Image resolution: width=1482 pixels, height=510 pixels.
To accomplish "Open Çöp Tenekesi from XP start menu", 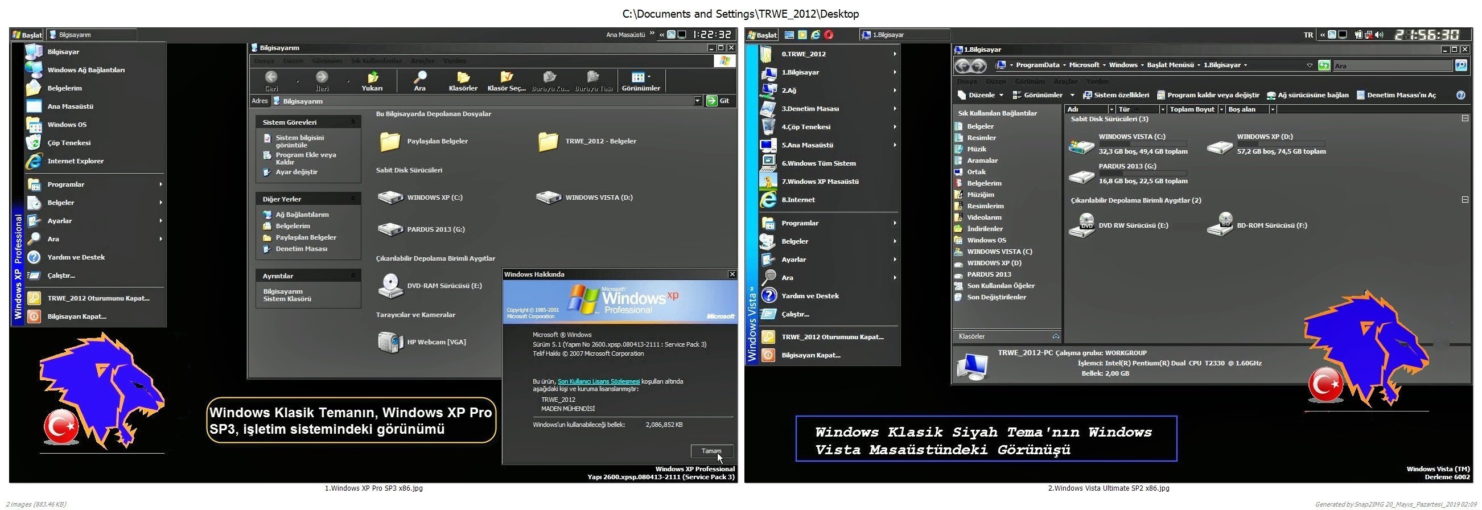I will pos(93,143).
